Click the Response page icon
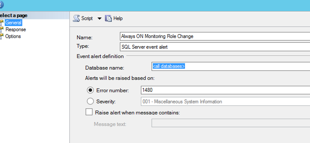 (x=2, y=30)
